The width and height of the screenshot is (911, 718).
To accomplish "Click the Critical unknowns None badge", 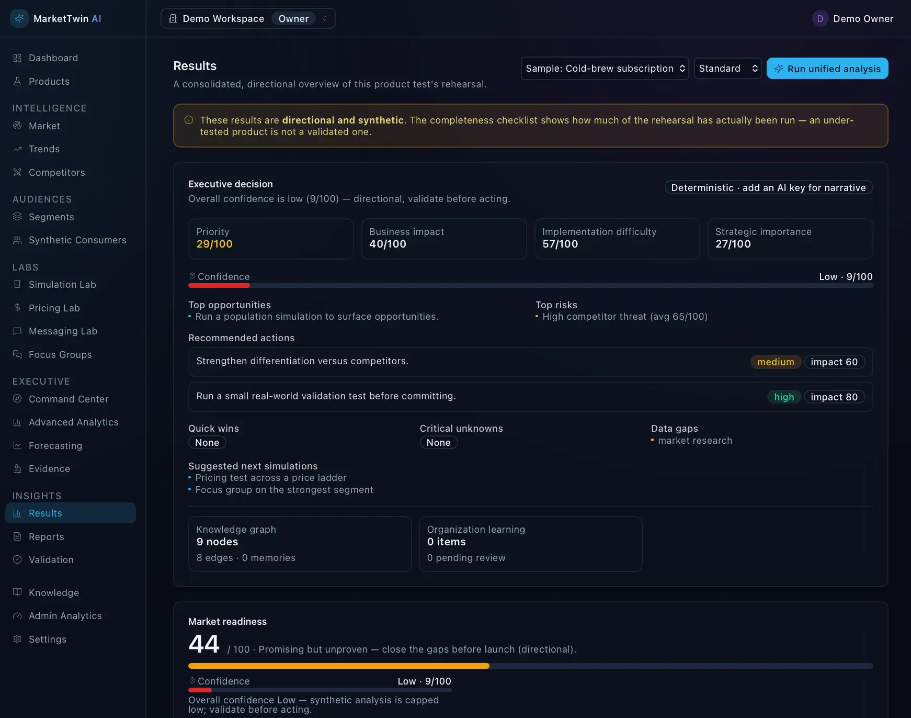I will [x=438, y=442].
